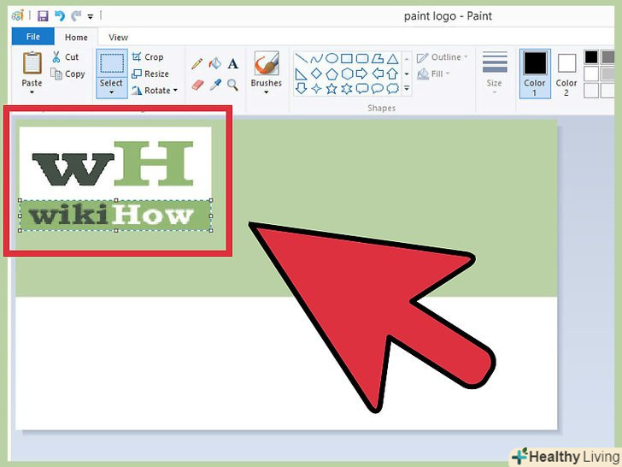Choose the Hexagon shape
The image size is (622, 467).
347,74
